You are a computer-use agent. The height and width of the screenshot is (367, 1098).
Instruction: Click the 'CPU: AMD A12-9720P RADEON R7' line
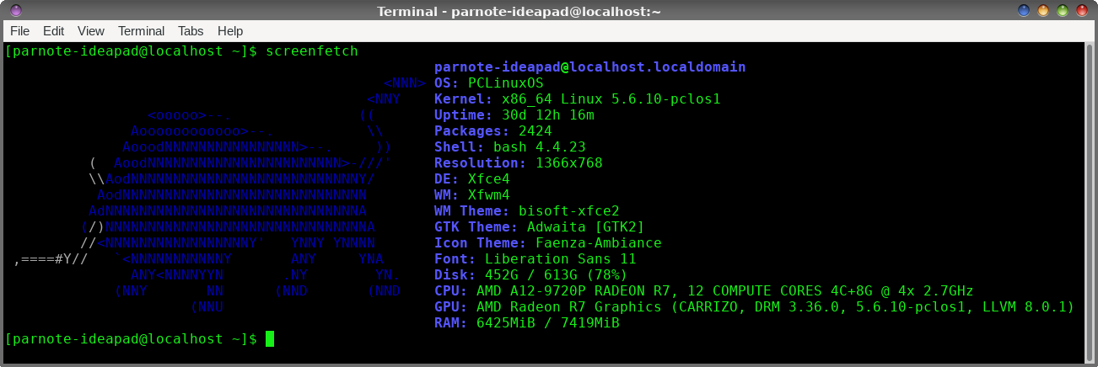click(x=704, y=291)
